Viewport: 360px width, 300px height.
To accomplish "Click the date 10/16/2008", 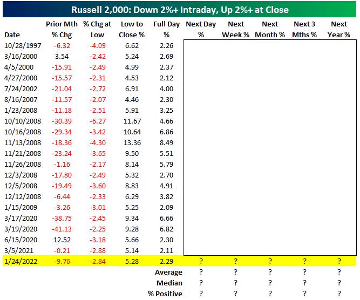I will (23, 132).
